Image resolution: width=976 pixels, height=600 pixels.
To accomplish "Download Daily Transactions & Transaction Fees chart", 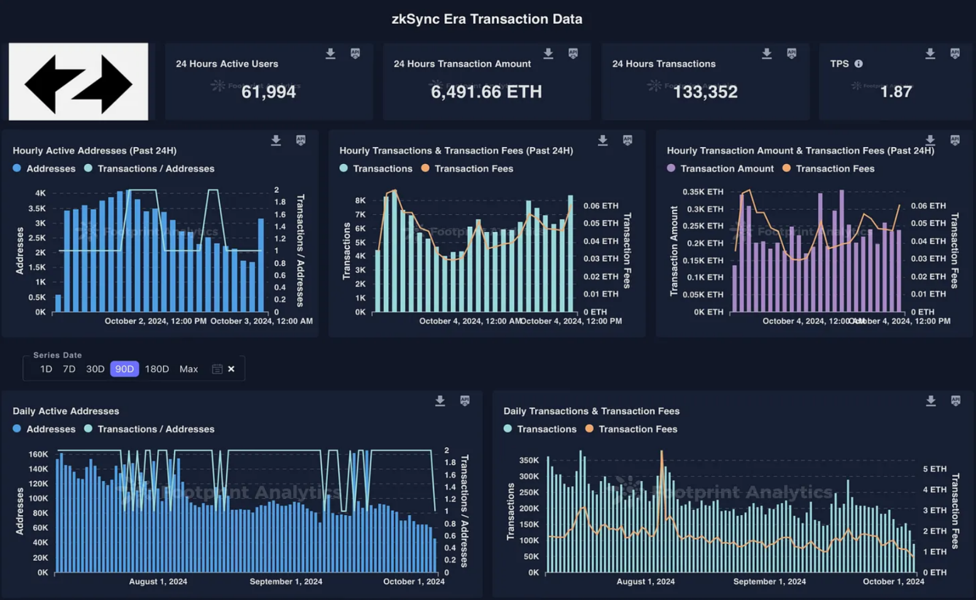I will (931, 401).
